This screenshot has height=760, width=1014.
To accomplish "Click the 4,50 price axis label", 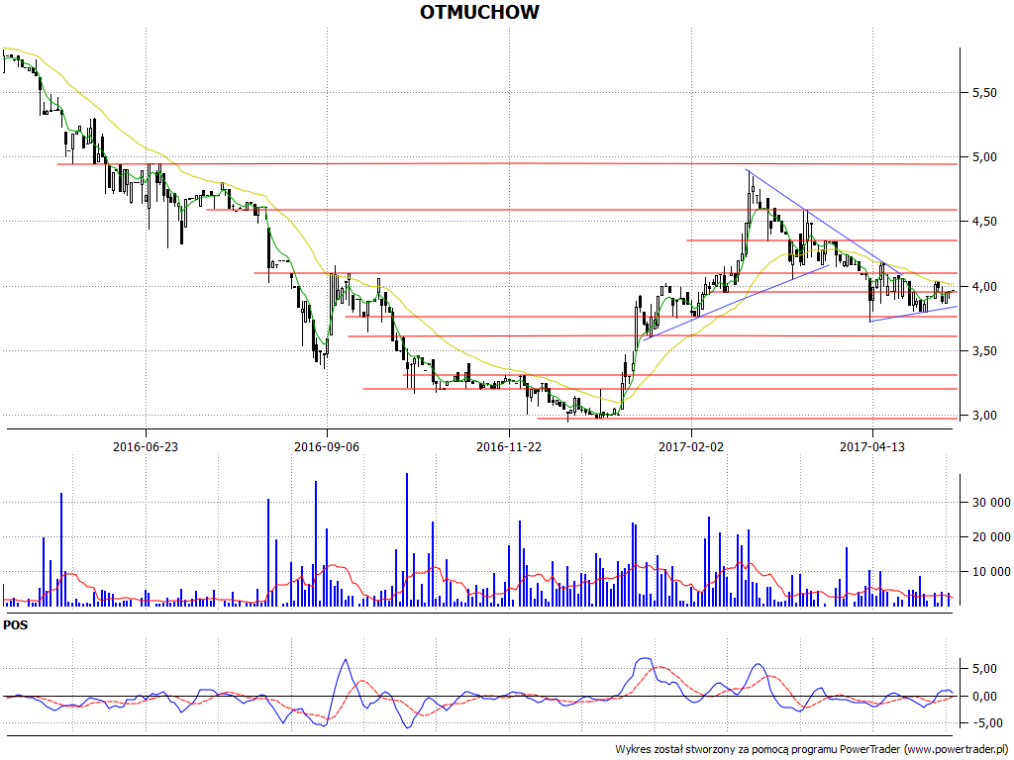I will point(984,222).
